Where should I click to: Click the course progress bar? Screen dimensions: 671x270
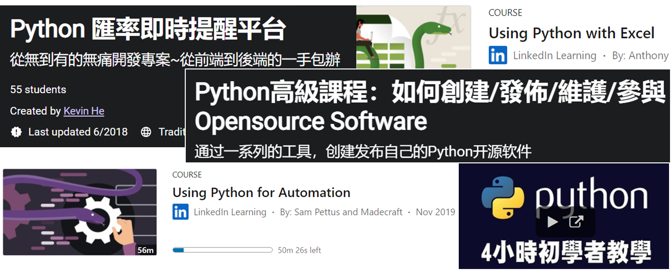pos(223,250)
